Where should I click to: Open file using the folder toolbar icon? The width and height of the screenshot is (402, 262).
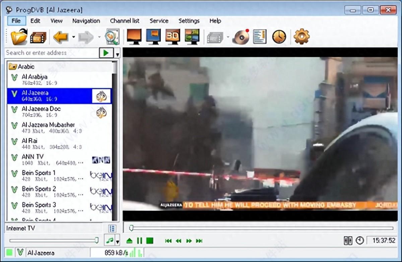(x=19, y=37)
